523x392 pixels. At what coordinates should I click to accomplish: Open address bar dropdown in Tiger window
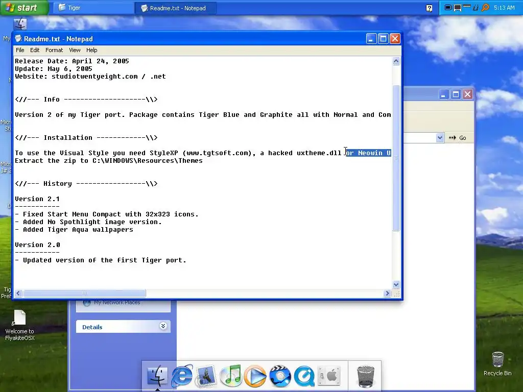(440, 138)
